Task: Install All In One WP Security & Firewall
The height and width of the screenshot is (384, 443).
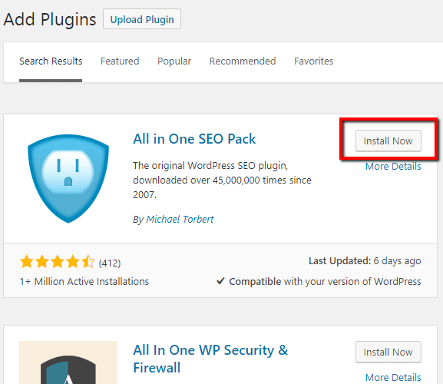Action: [388, 352]
